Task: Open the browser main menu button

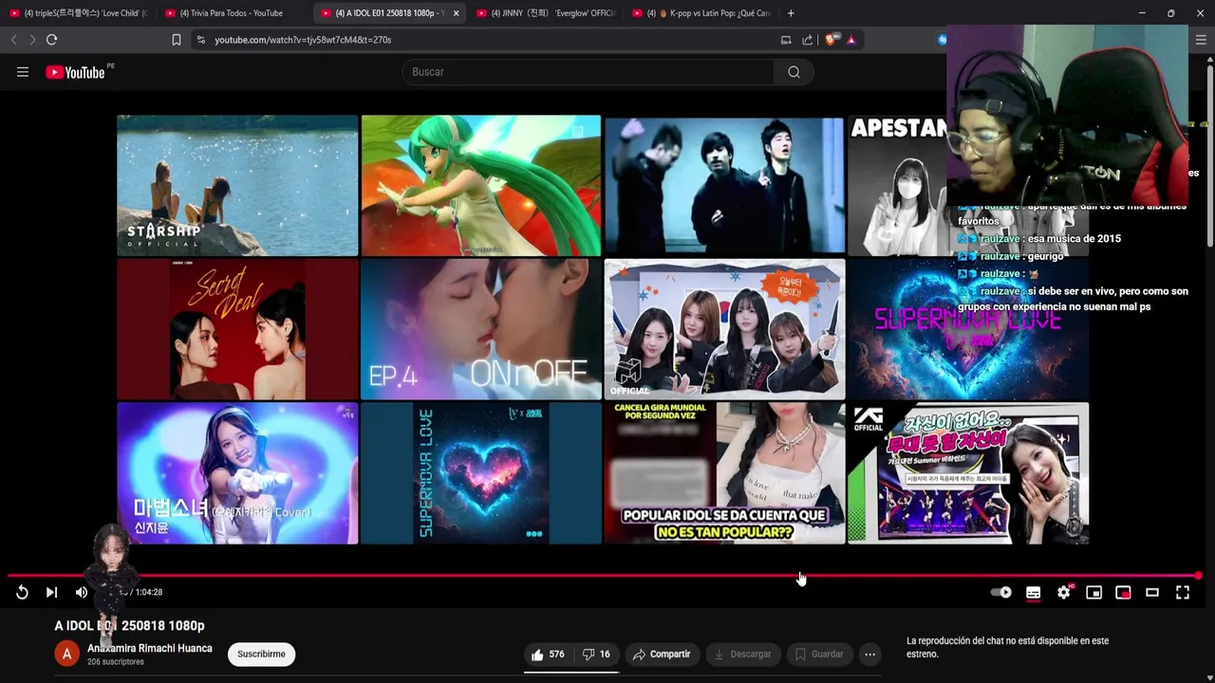Action: pyautogui.click(x=1201, y=40)
